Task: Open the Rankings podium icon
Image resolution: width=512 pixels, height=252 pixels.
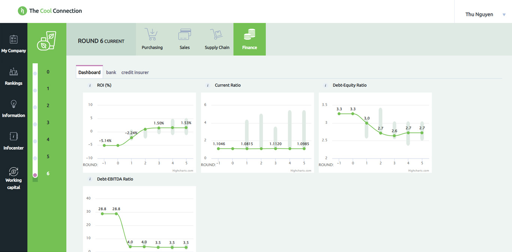Action: point(13,72)
